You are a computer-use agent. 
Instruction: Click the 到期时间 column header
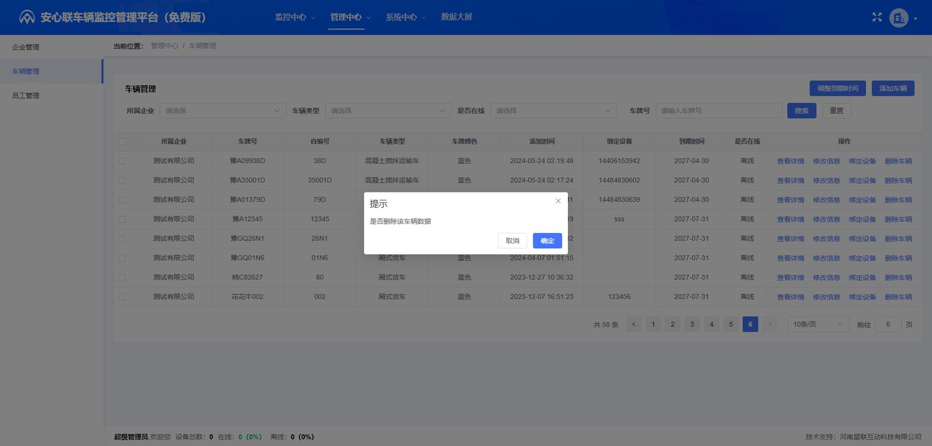pyautogui.click(x=692, y=142)
